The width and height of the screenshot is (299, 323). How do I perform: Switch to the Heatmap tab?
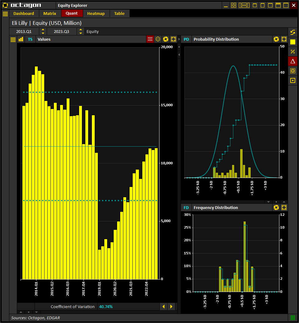click(96, 13)
